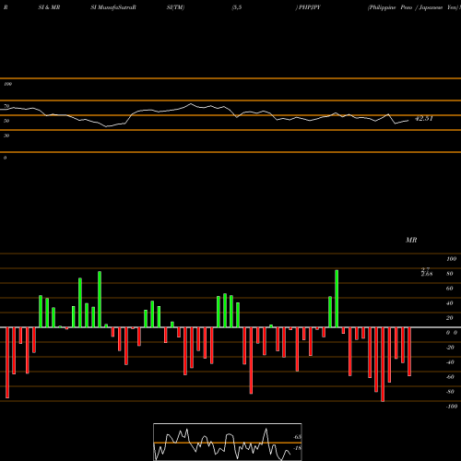
Task: Open the mini oscillator chart thumbnail
Action: (228, 442)
